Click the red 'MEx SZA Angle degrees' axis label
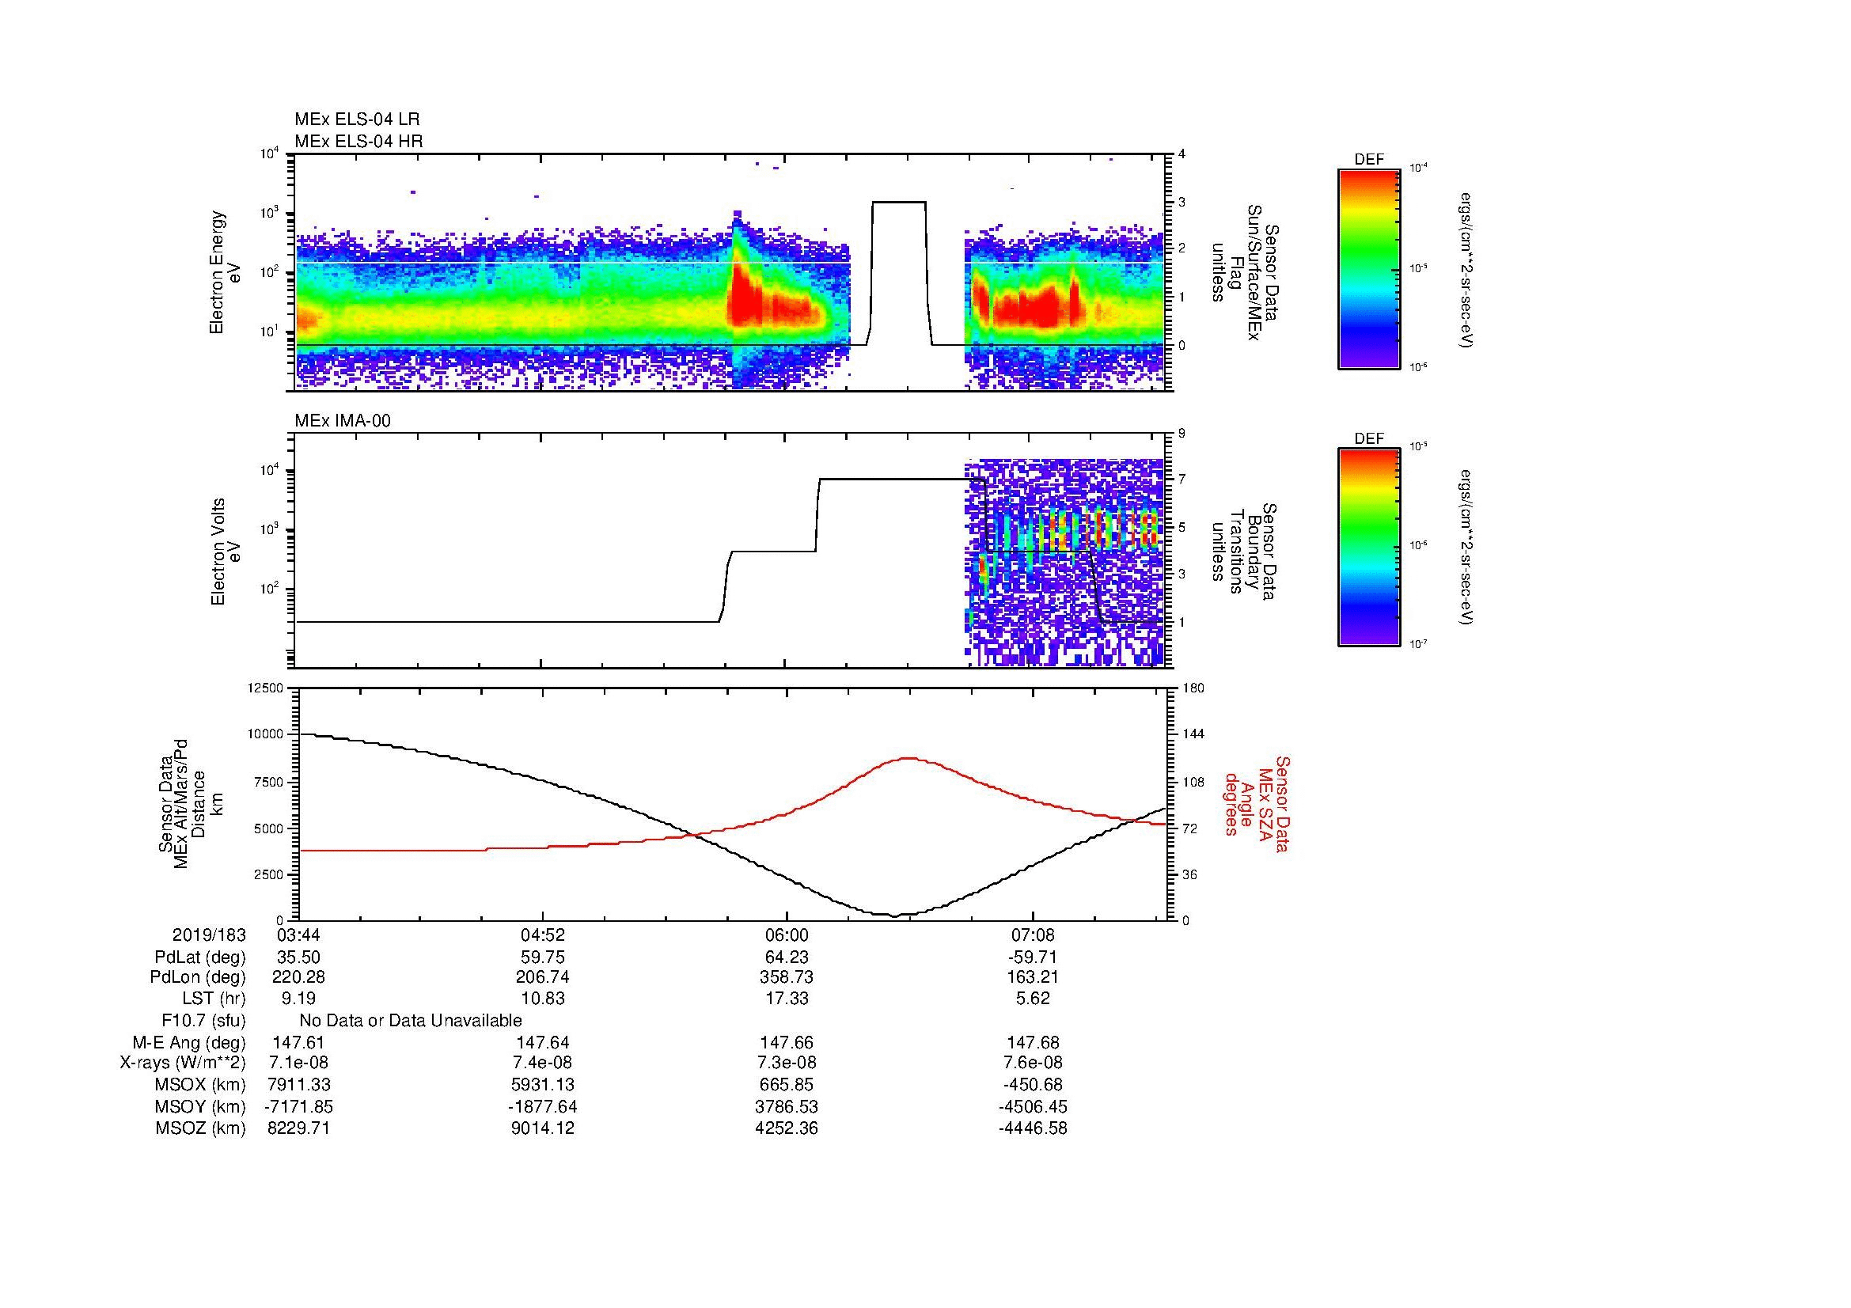The image size is (1851, 1308). click(1257, 803)
